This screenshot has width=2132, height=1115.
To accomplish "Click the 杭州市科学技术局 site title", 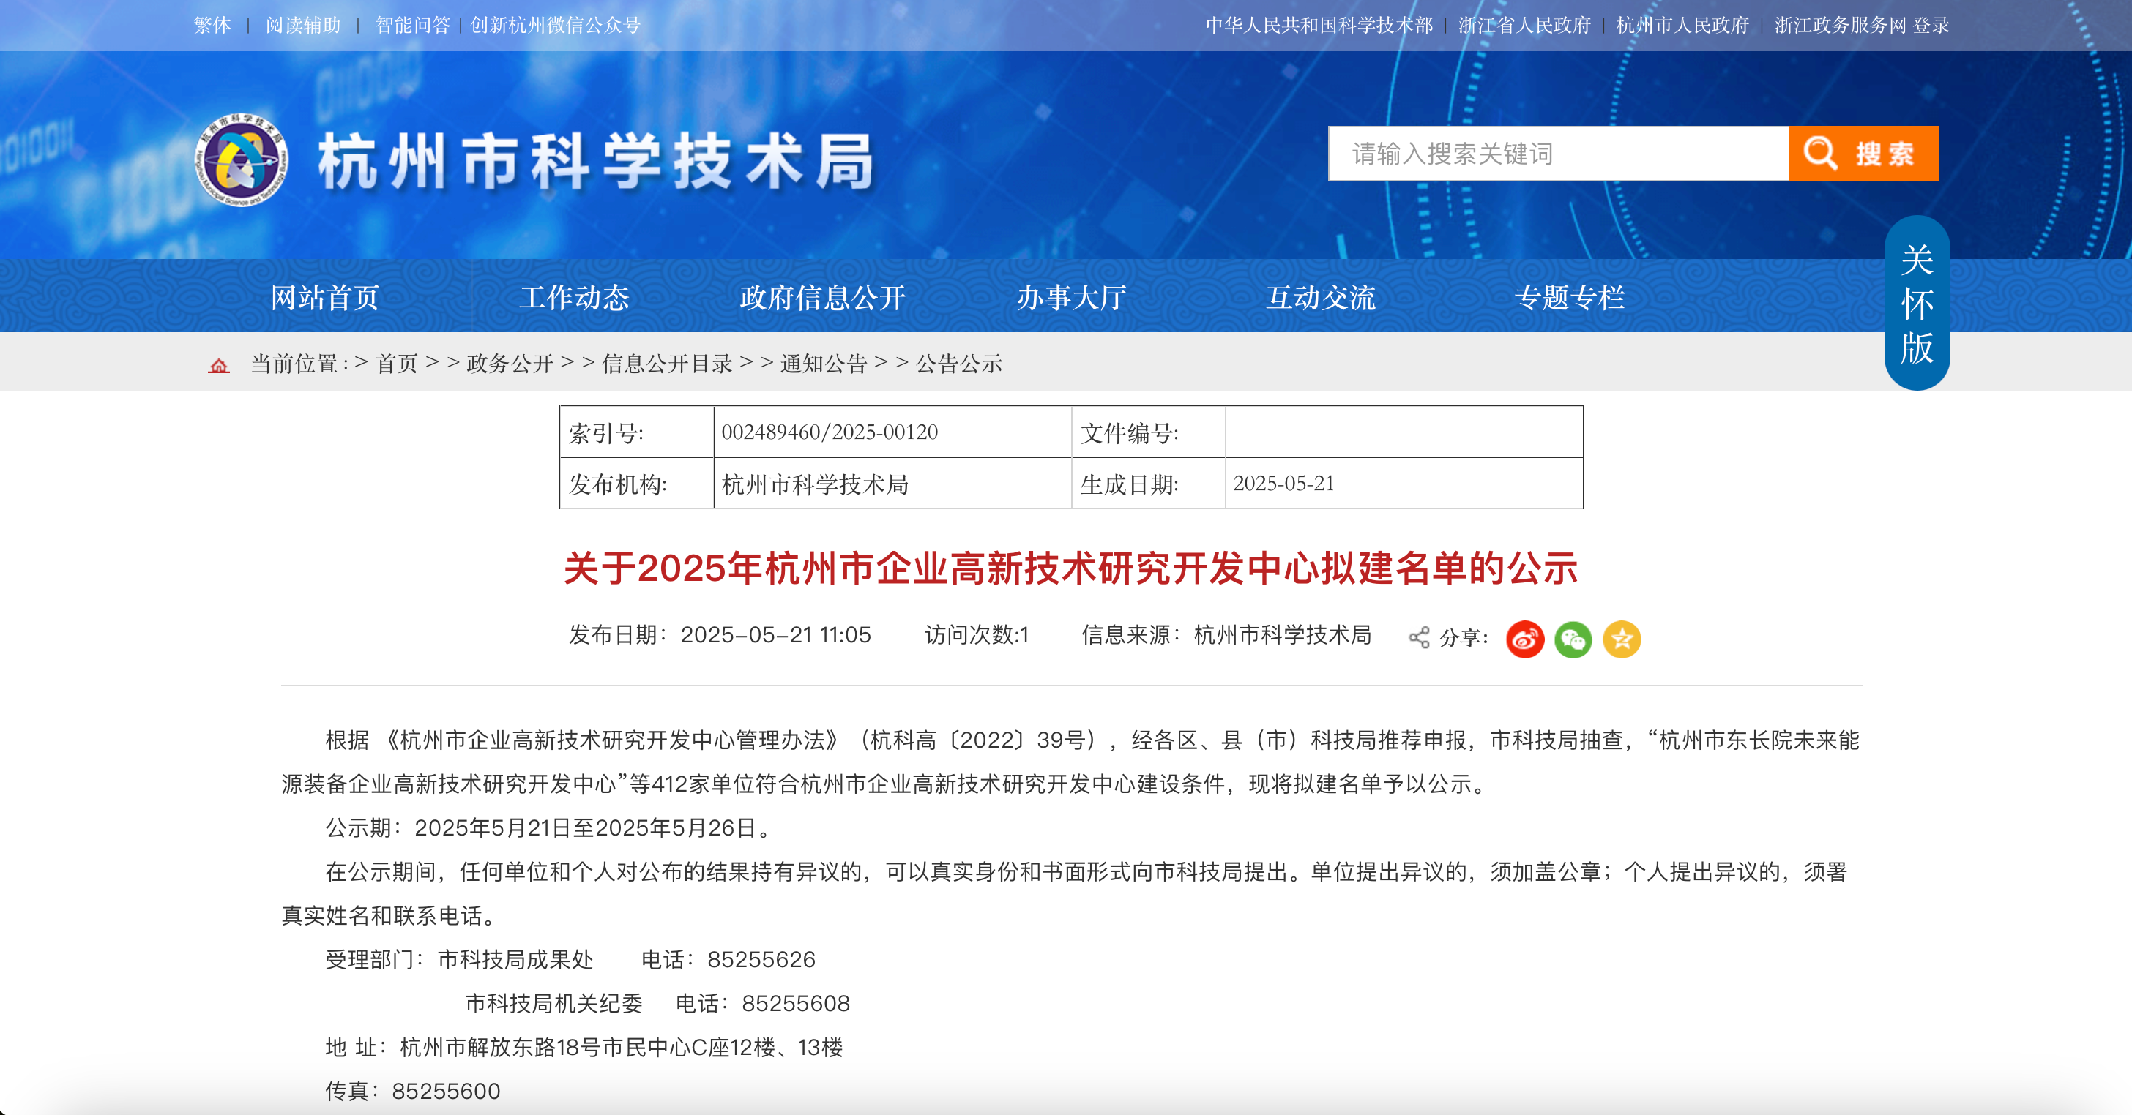I will [596, 161].
